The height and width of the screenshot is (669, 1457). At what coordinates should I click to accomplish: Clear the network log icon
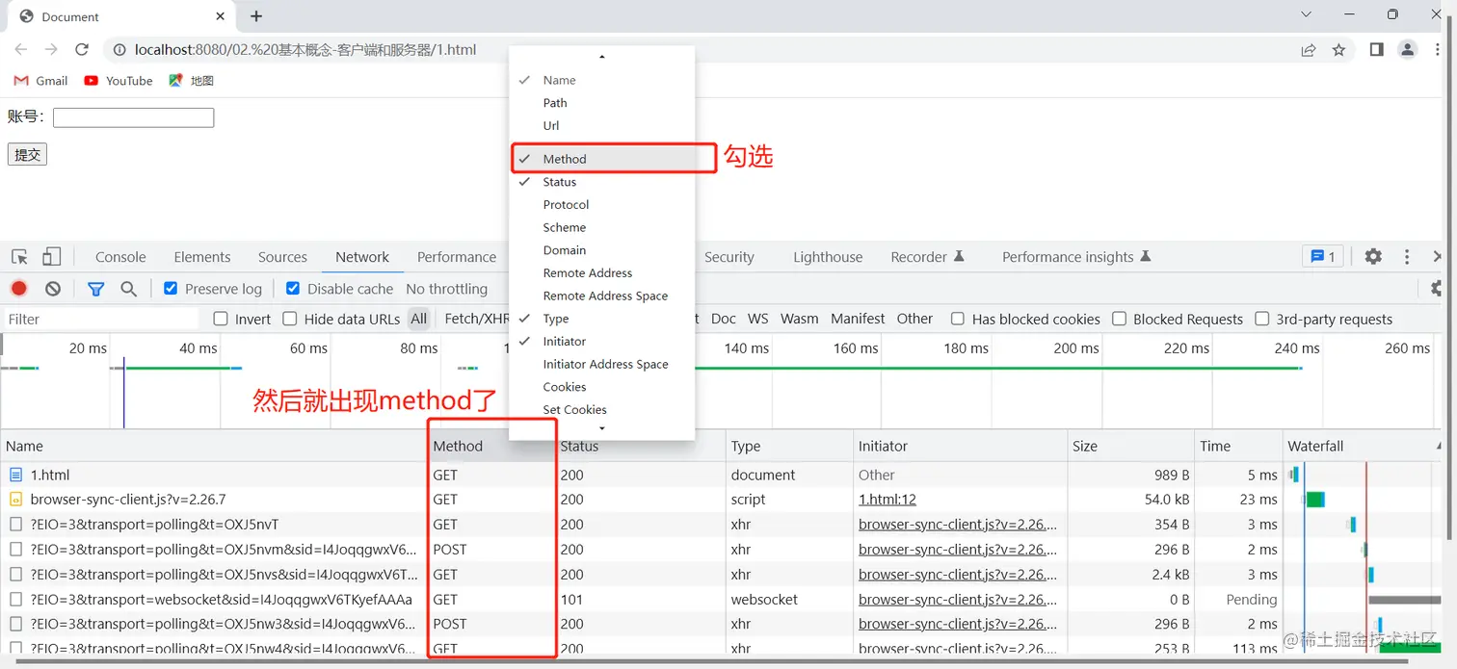[53, 289]
